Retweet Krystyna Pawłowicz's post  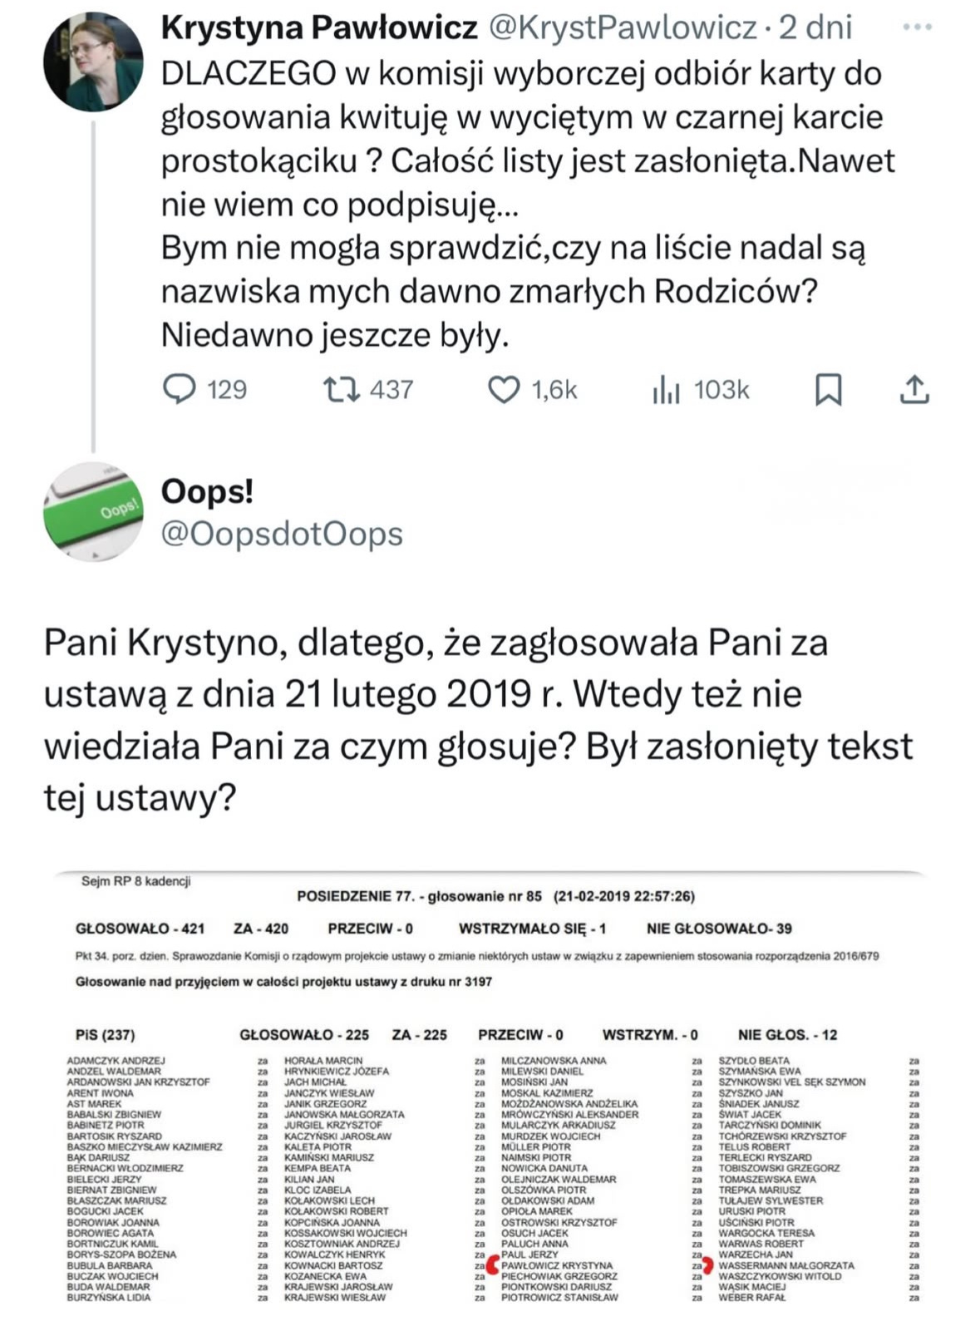tap(340, 389)
